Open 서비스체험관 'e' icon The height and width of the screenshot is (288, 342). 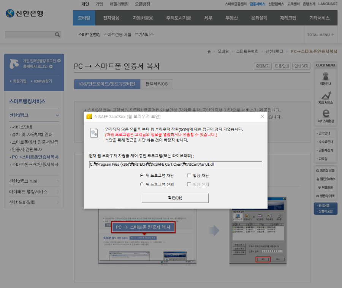point(326,114)
